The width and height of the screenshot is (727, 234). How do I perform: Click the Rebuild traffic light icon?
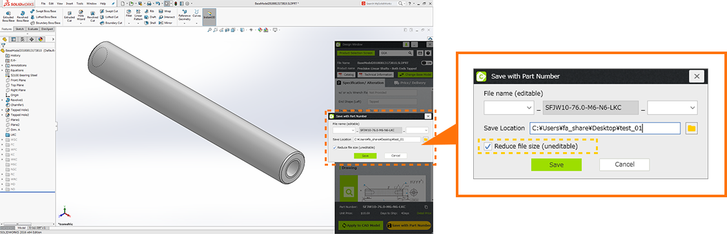tap(176, 3)
